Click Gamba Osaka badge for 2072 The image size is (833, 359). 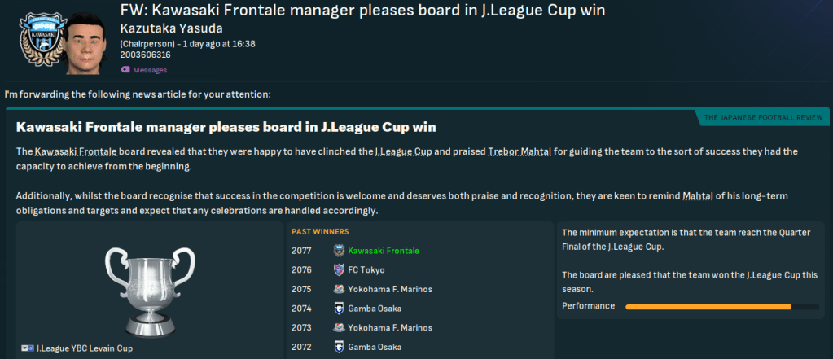[x=339, y=348]
